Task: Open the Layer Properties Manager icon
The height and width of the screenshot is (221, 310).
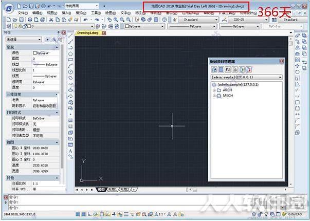Action: click(9, 26)
